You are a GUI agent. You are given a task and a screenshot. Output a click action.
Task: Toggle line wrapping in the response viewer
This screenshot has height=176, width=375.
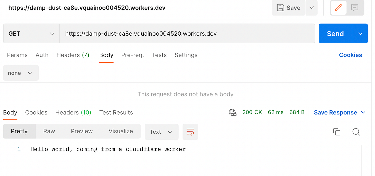[190, 132]
